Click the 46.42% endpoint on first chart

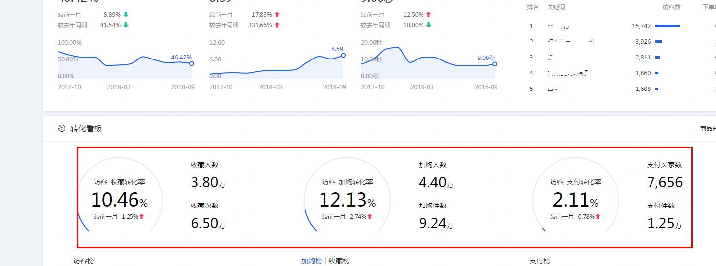coord(192,63)
